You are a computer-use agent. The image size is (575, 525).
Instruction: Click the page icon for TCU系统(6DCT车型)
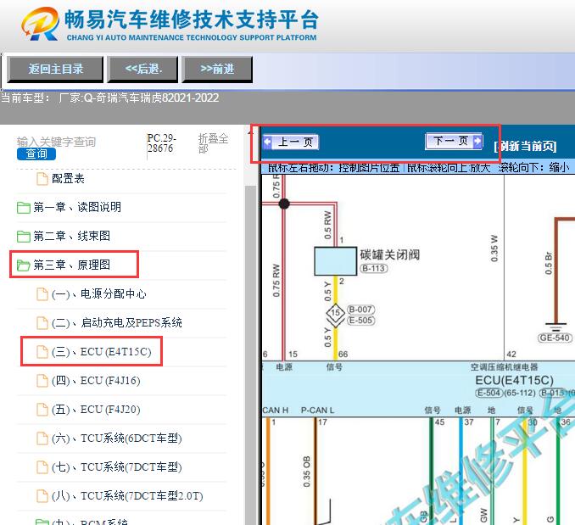tap(42, 438)
